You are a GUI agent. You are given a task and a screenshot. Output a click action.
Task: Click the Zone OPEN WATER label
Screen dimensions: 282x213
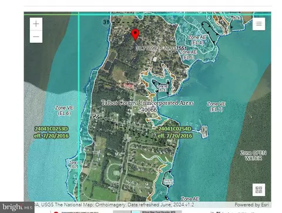pos(253,155)
